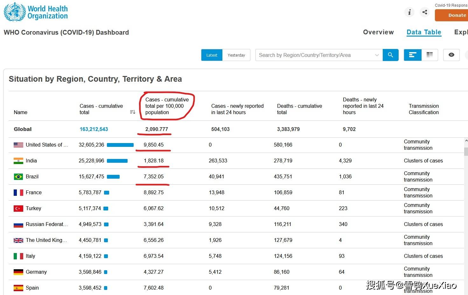Click the United Kingdom flag icon

(x=18, y=240)
